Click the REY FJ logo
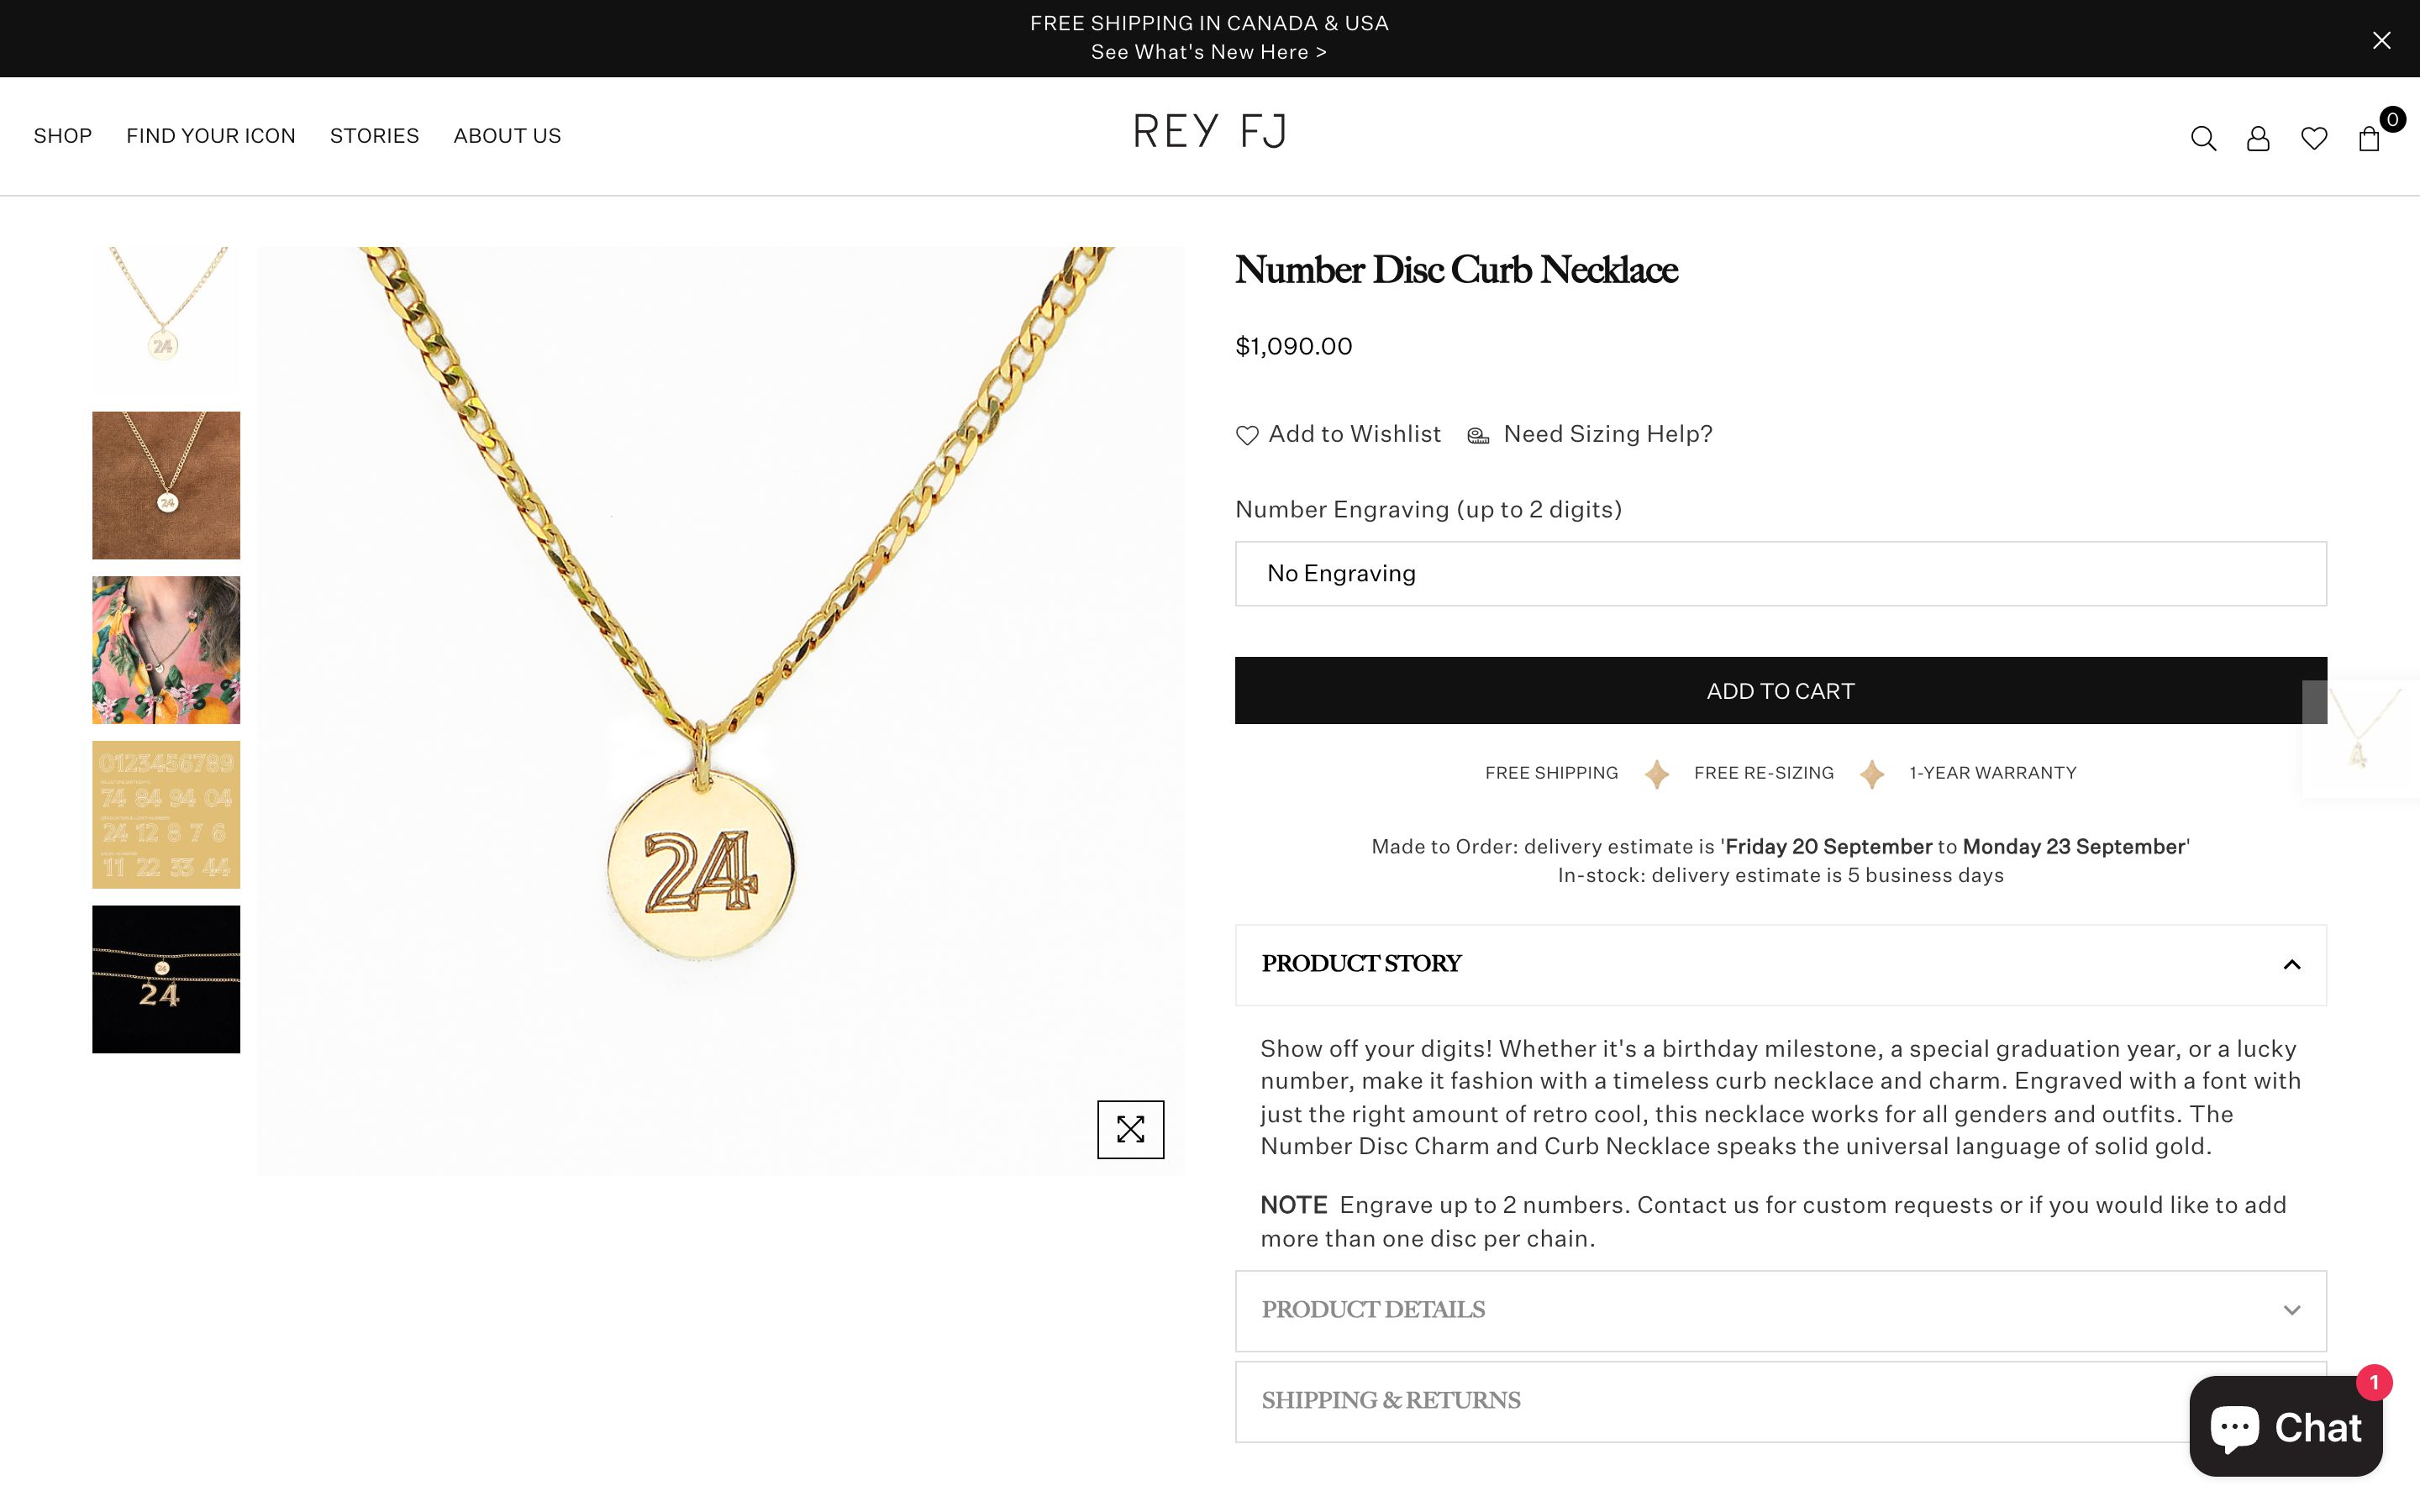The height and width of the screenshot is (1512, 2420). [x=1208, y=131]
